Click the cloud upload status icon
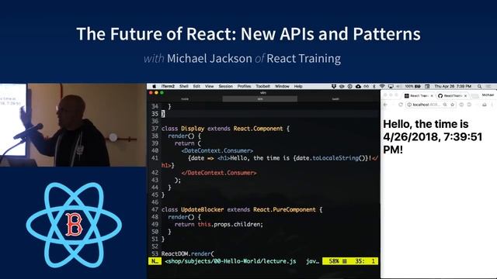497x279 pixels. (x=358, y=86)
